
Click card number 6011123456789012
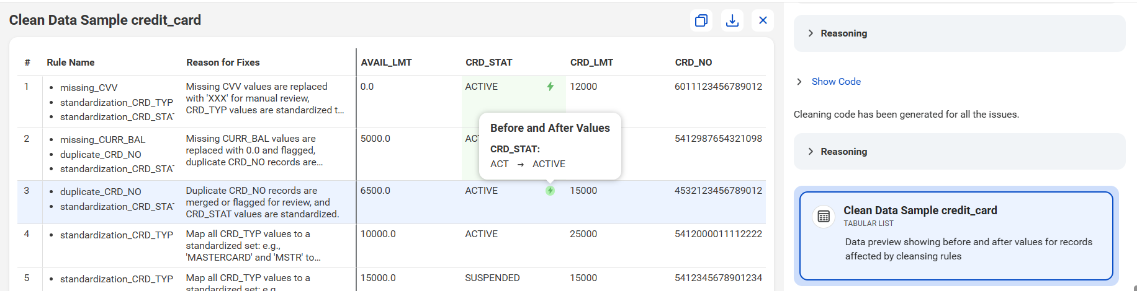(718, 87)
